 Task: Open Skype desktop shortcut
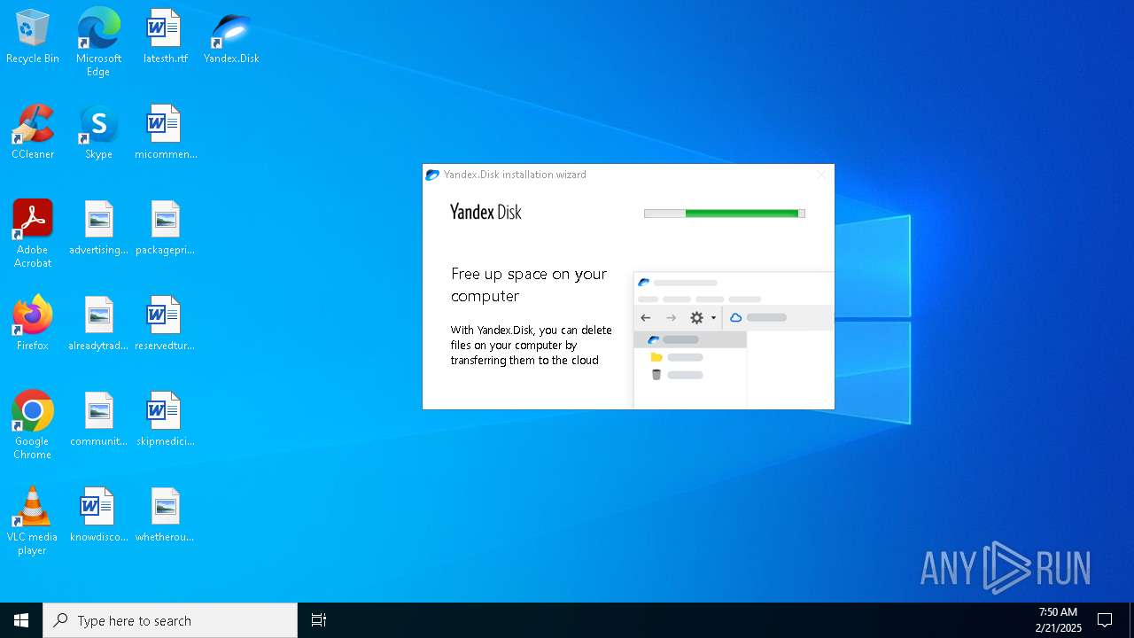tap(98, 133)
